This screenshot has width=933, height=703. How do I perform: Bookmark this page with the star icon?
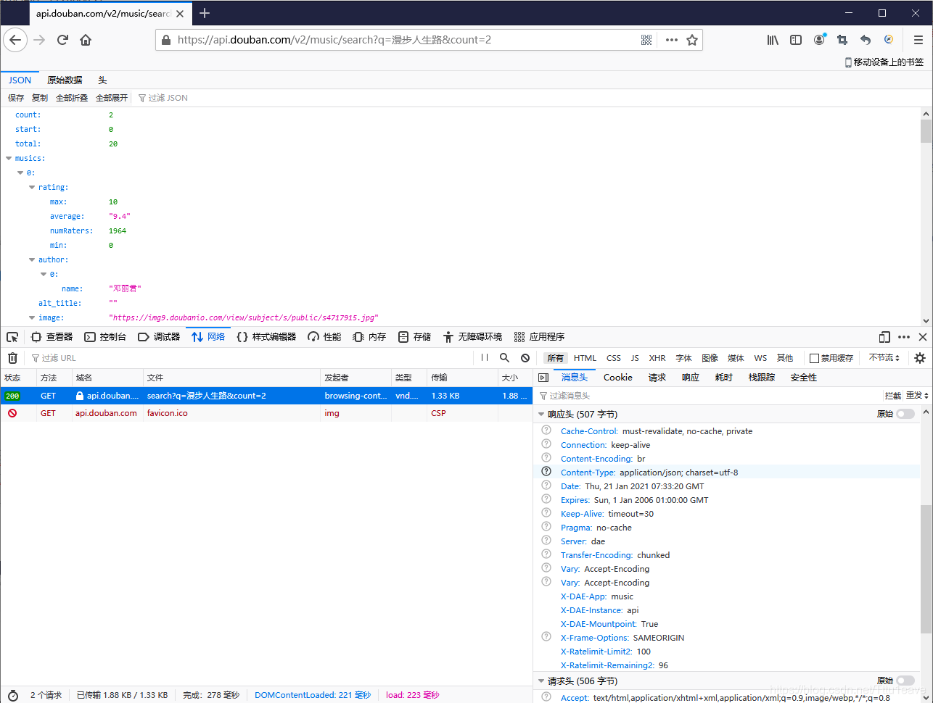tap(692, 40)
